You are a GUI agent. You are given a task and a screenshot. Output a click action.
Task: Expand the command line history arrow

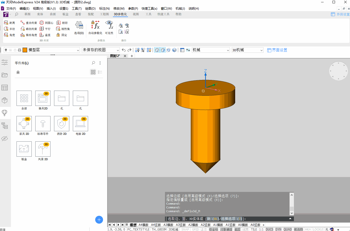tap(290, 219)
